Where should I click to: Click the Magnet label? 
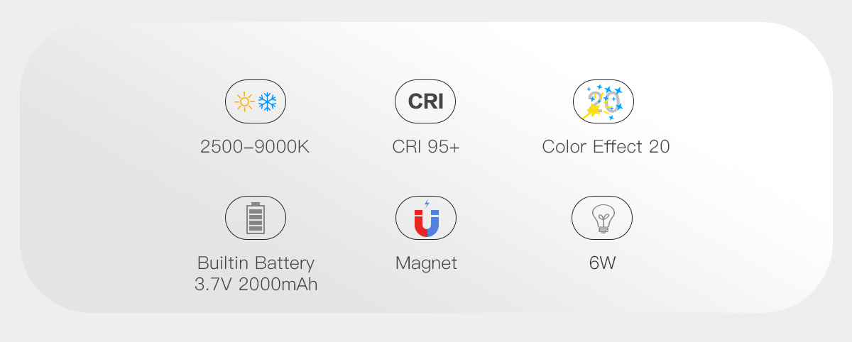pos(426,263)
